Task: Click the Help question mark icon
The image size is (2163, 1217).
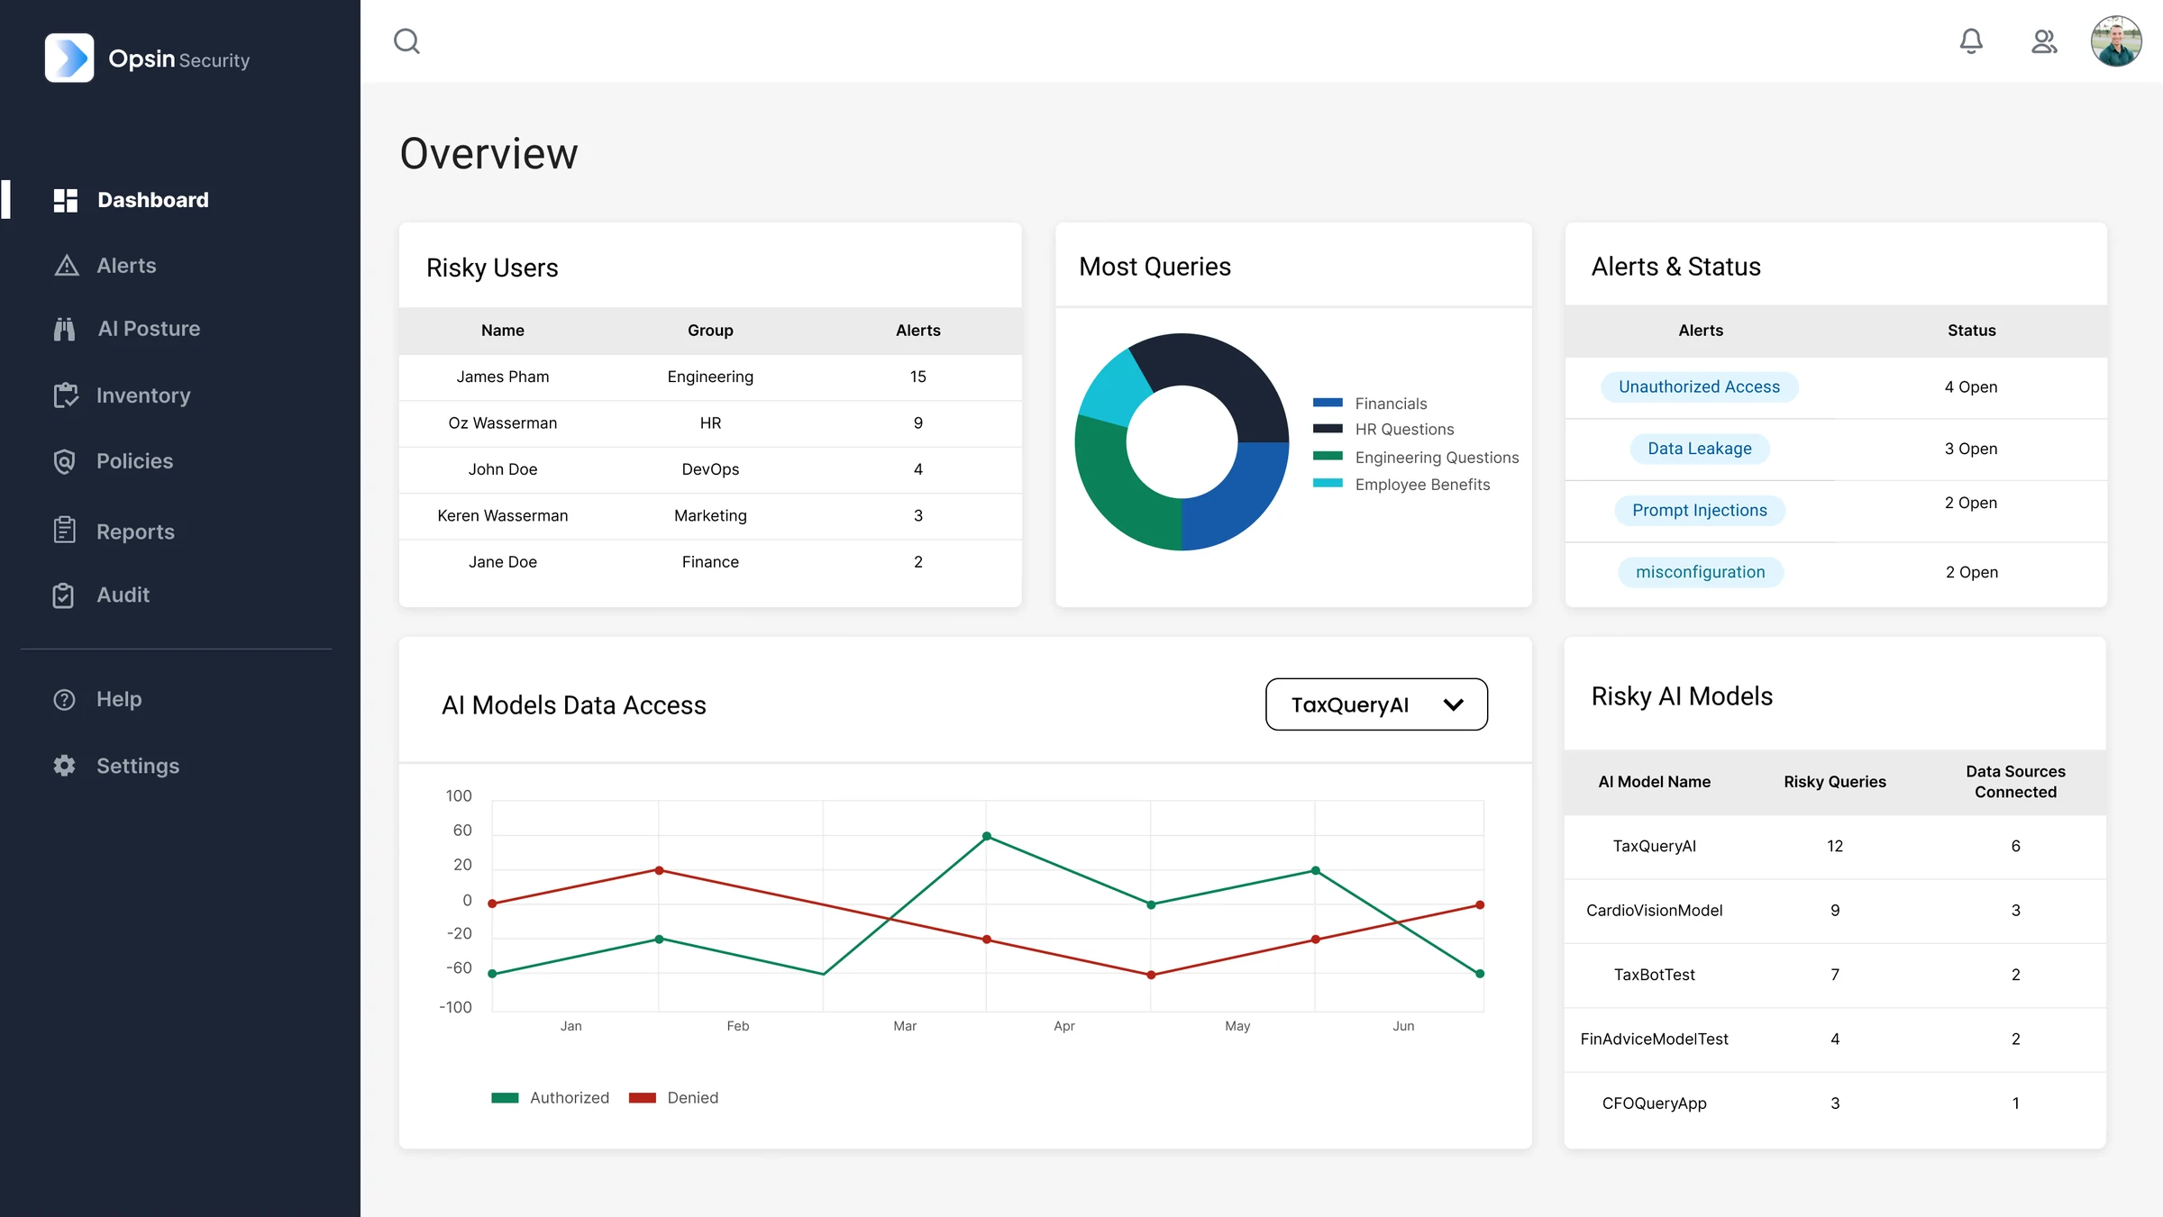Action: [x=64, y=699]
